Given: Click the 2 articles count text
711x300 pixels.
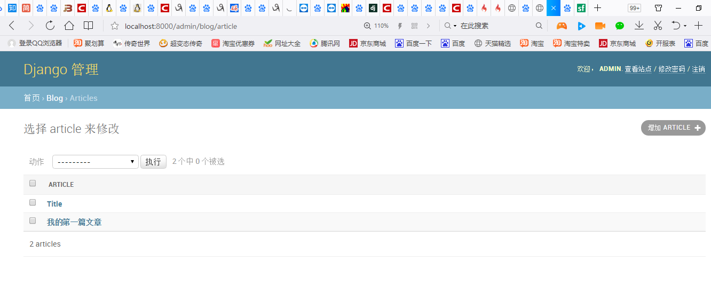Looking at the screenshot, I should tap(45, 244).
